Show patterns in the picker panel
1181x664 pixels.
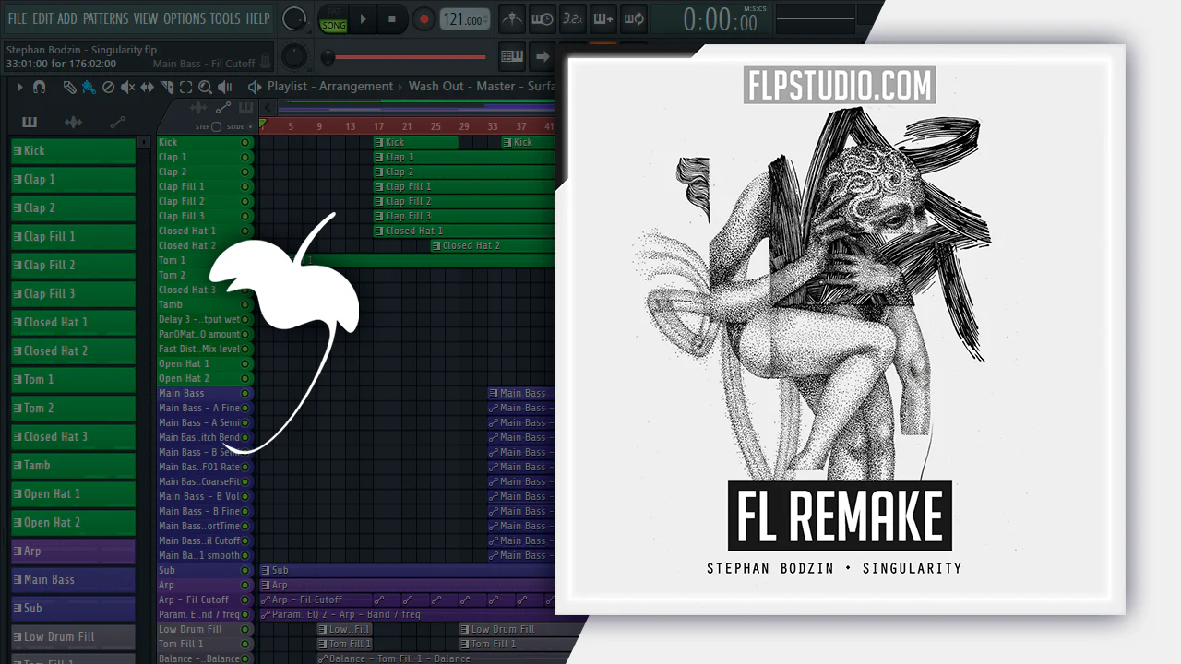pyautogui.click(x=30, y=122)
